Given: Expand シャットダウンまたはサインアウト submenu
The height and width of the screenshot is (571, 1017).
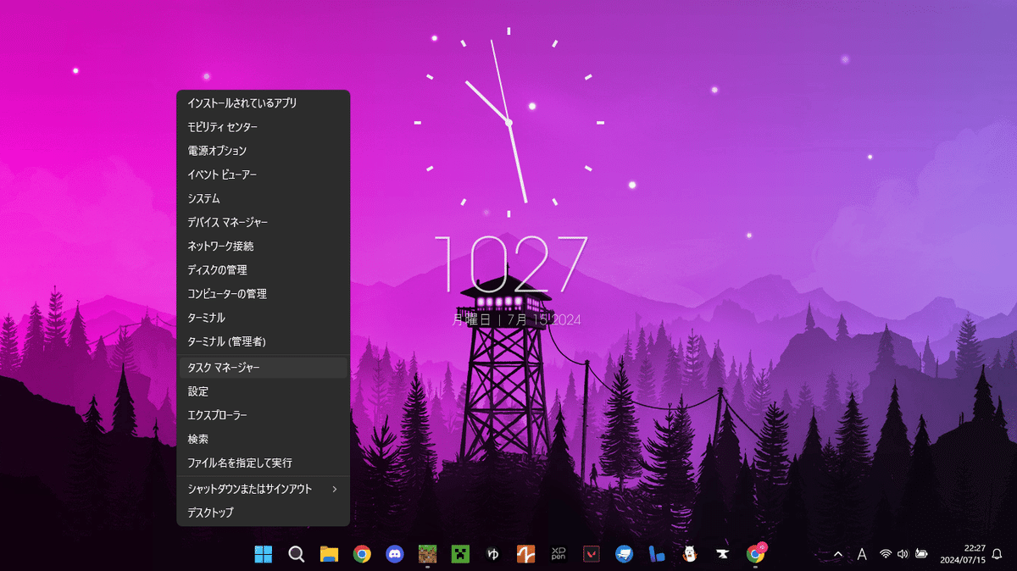Looking at the screenshot, I should tap(263, 489).
